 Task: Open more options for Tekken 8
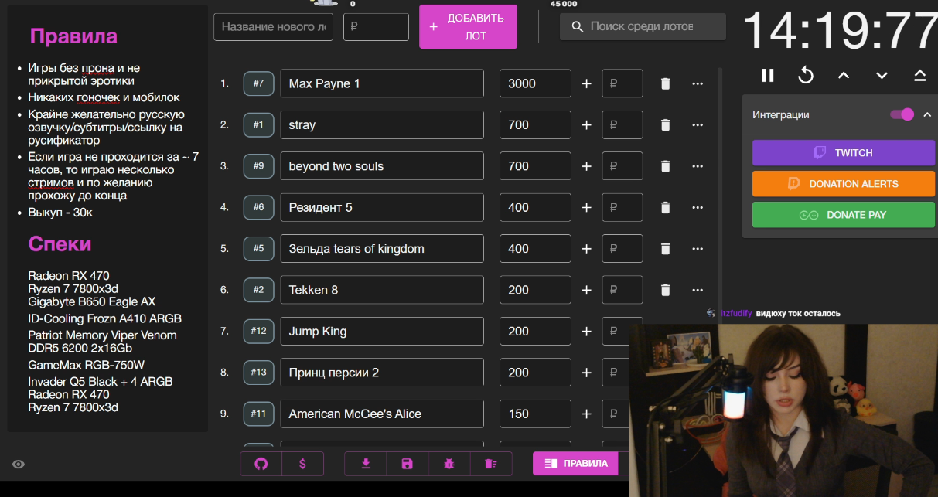(698, 290)
